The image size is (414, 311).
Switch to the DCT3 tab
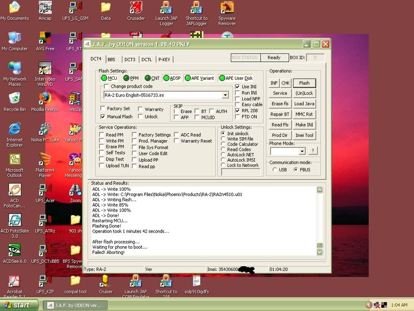130,60
